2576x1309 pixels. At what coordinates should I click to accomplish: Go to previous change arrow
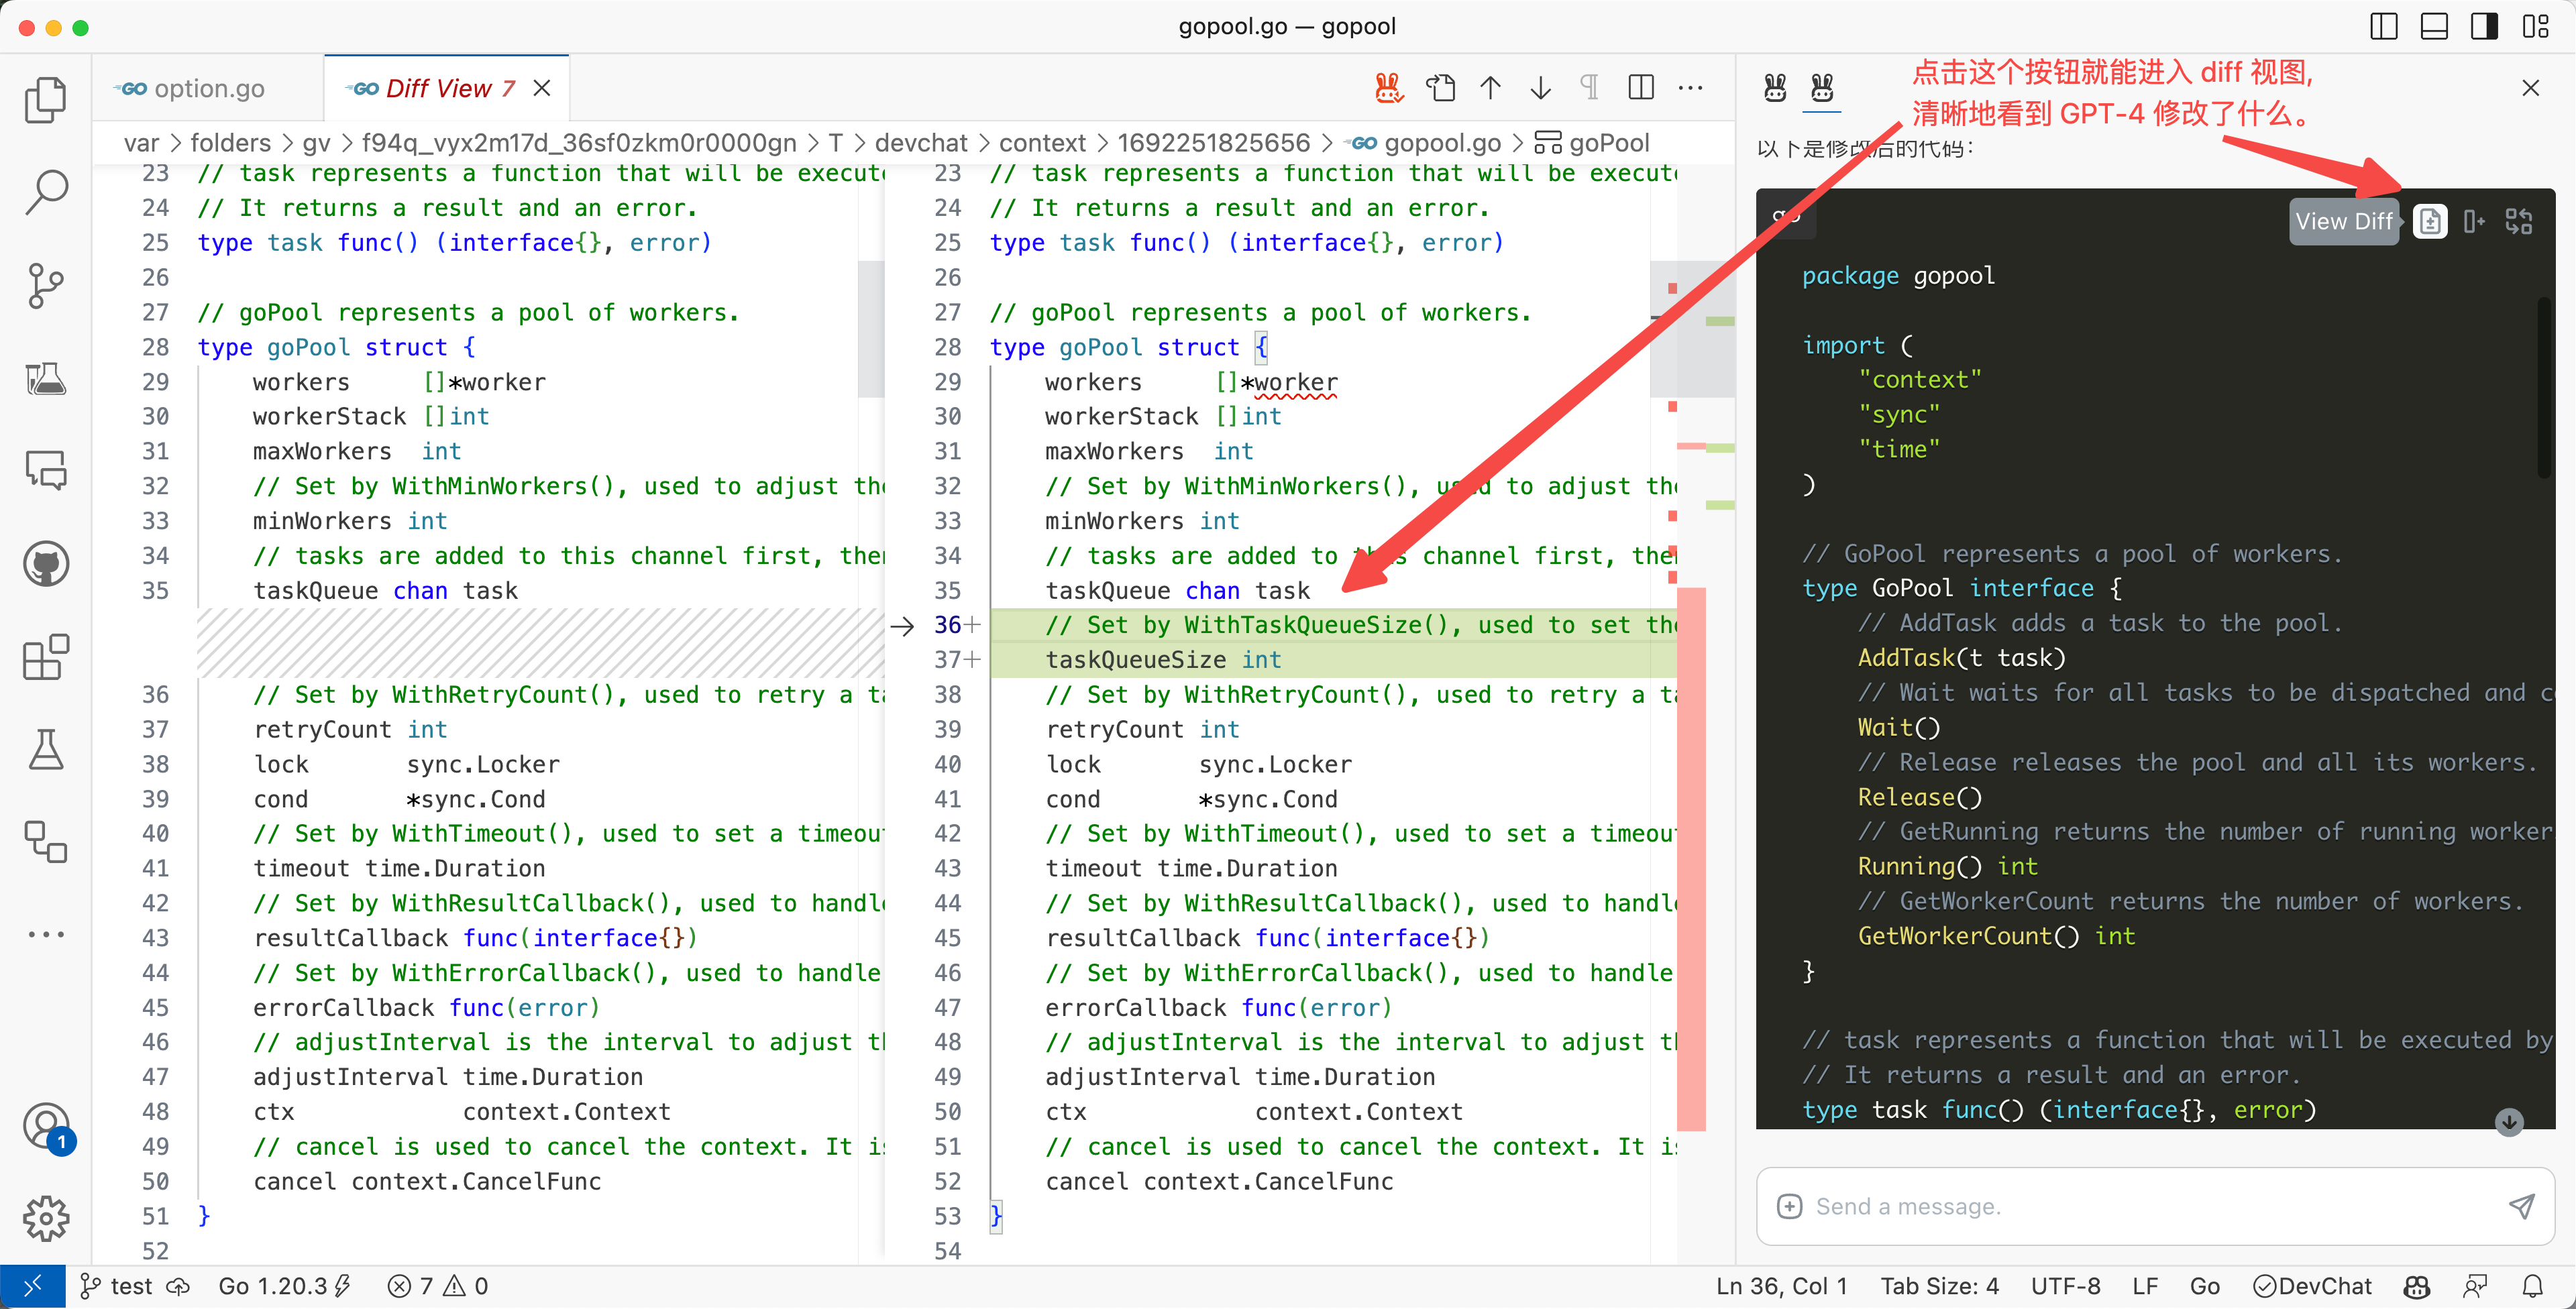1490,88
